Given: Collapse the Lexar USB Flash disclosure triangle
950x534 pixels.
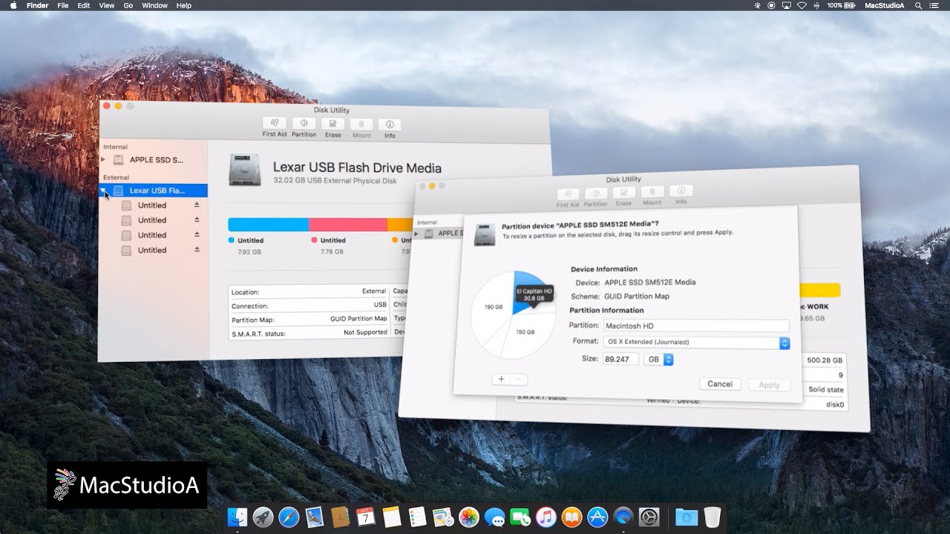Looking at the screenshot, I should (103, 191).
